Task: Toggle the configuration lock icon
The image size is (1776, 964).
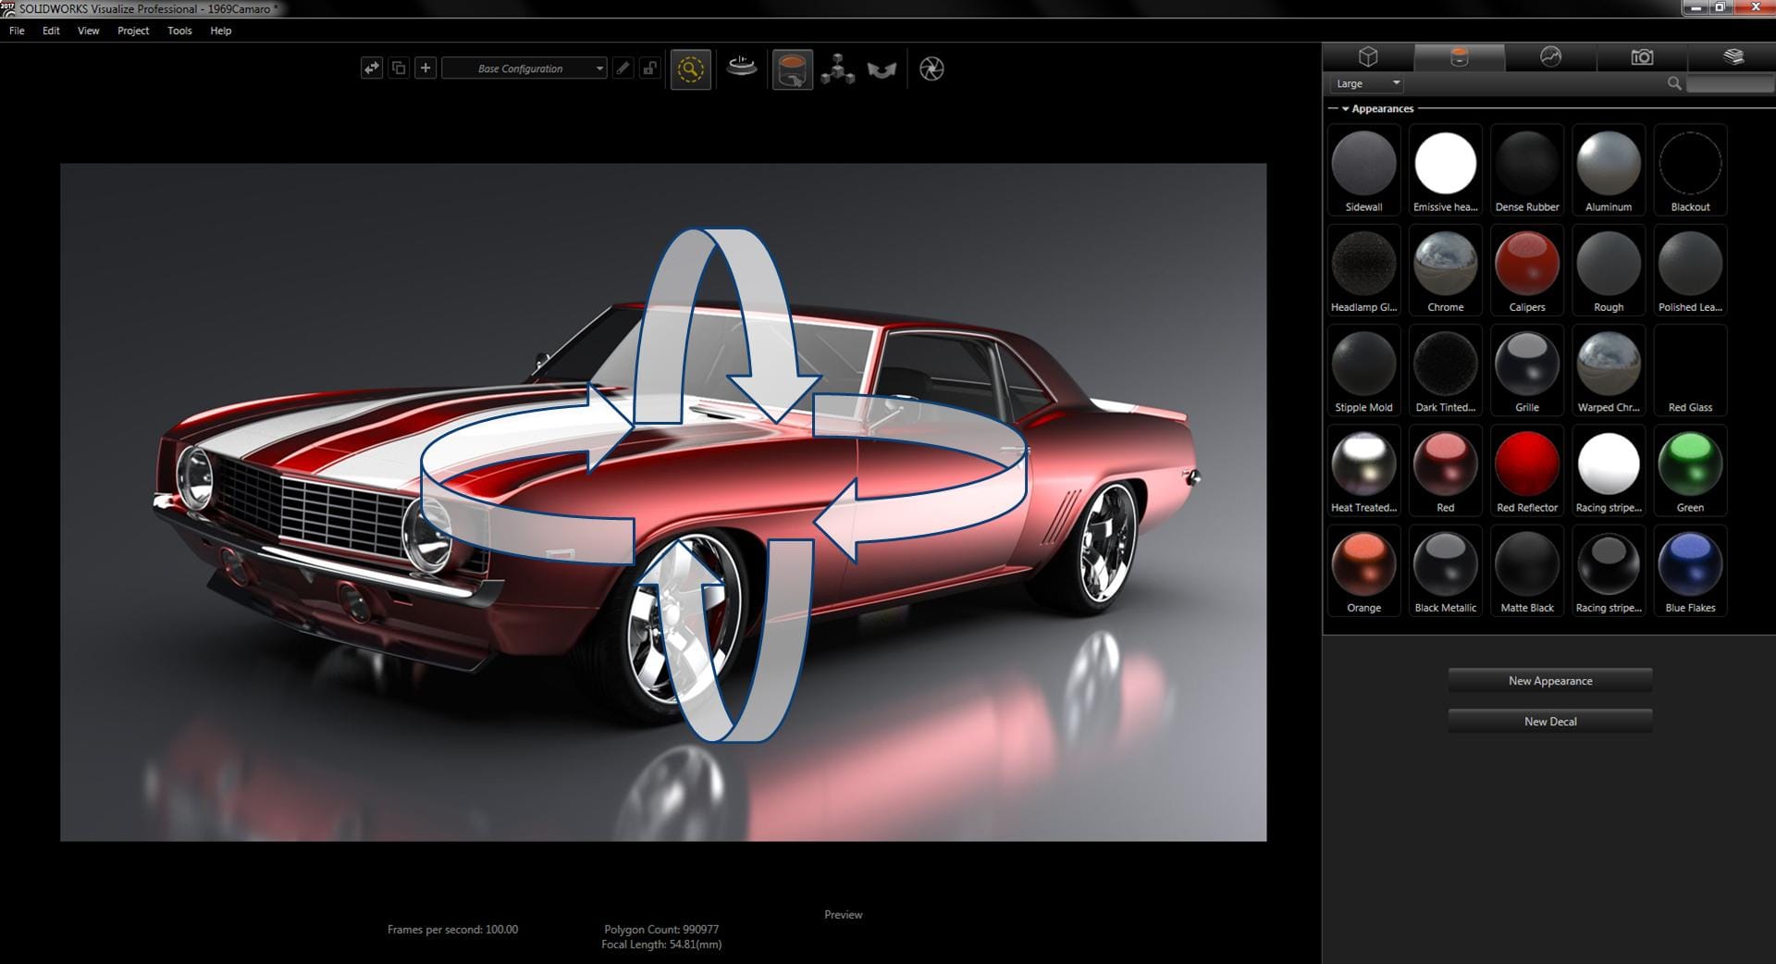Action: (650, 68)
